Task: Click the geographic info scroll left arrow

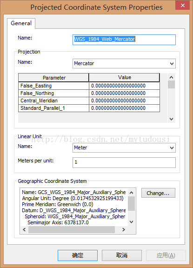Action: pos(24,229)
